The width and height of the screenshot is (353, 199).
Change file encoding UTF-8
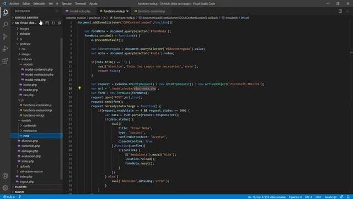point(308,197)
